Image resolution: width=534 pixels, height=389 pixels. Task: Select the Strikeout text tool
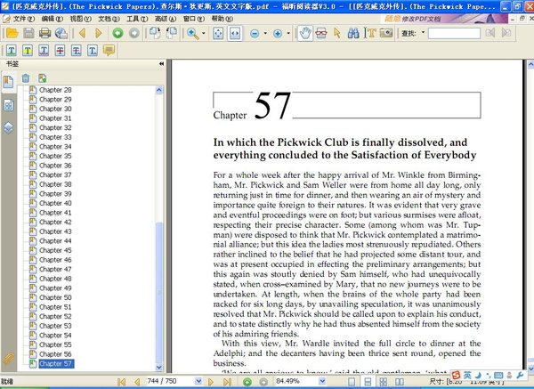tap(60, 51)
